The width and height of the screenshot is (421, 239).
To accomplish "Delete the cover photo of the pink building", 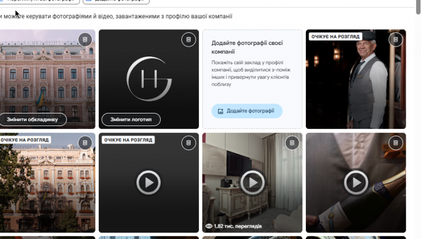I will pos(85,40).
